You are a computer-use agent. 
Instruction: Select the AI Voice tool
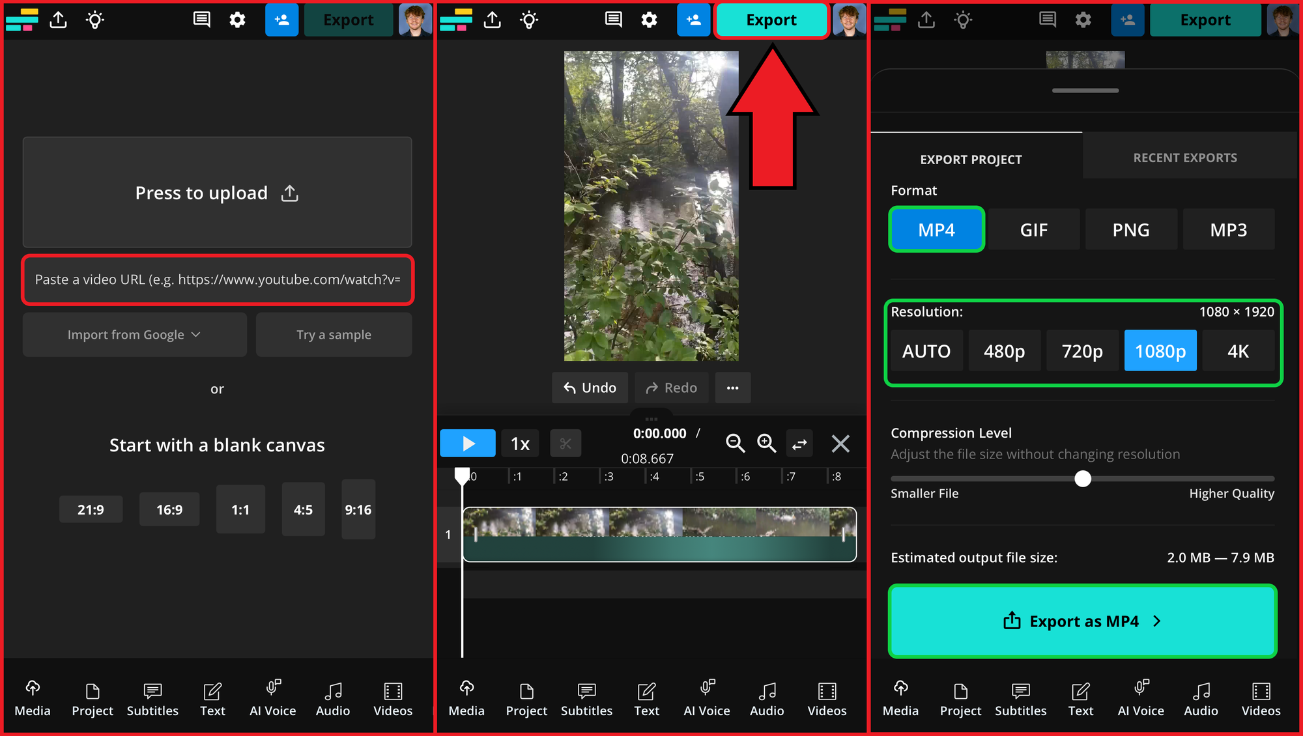click(272, 700)
